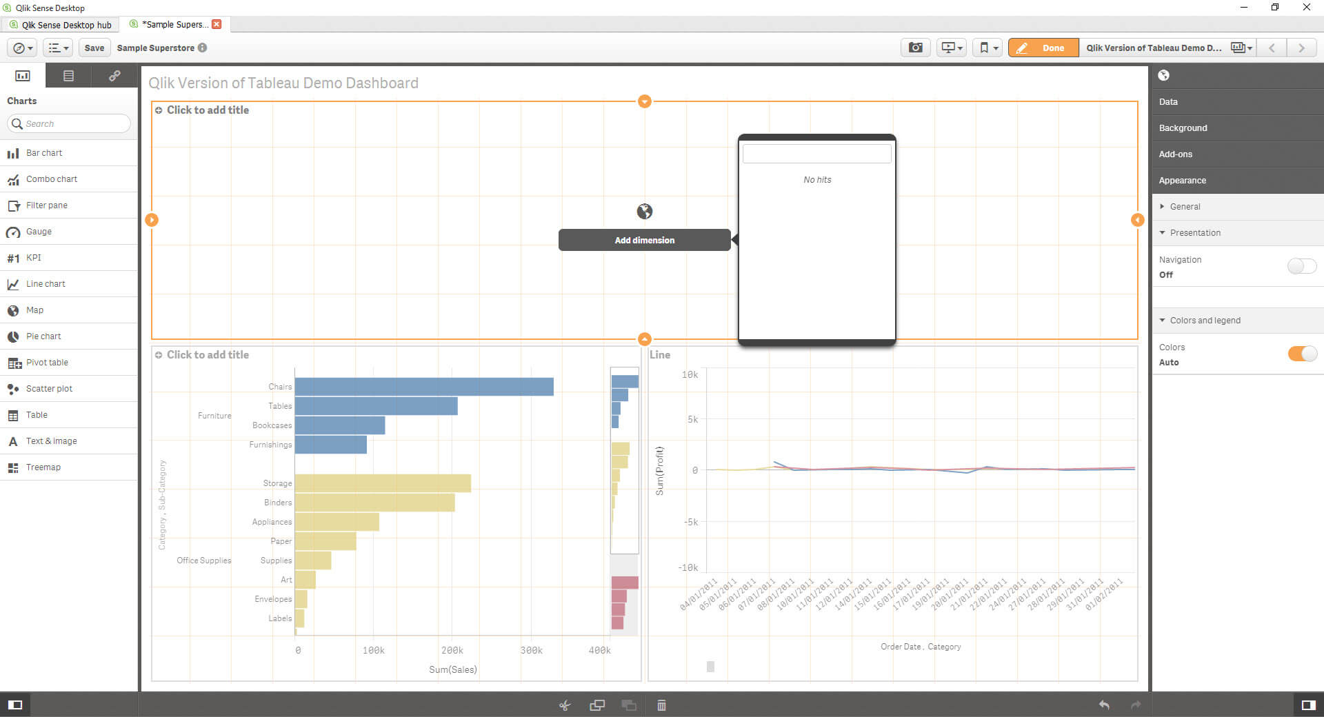
Task: Collapse the Colors and legend subsection
Action: [x=1238, y=321]
